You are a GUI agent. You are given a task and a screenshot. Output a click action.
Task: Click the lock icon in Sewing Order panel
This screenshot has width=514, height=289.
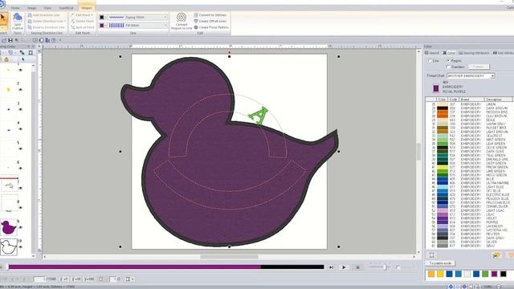[6, 59]
